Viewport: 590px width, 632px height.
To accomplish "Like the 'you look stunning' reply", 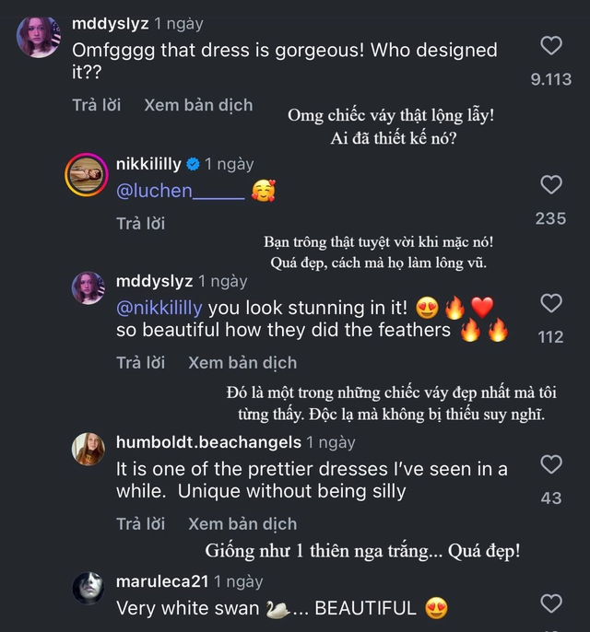I will coord(551,303).
